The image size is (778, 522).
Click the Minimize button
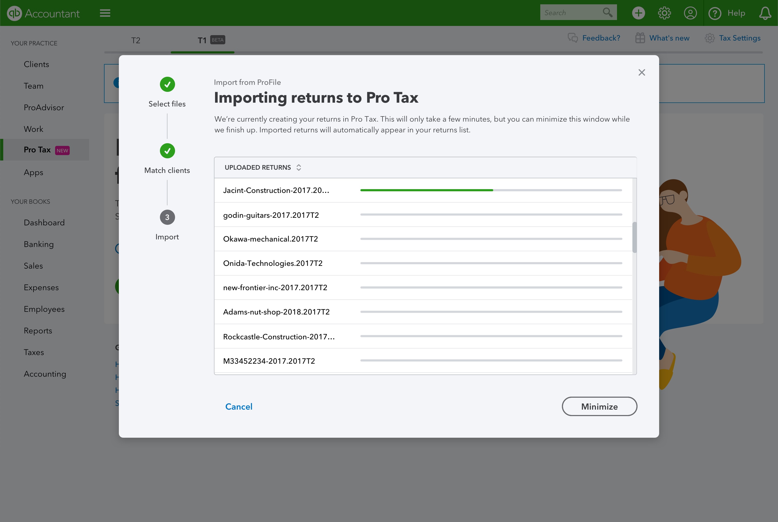(599, 406)
